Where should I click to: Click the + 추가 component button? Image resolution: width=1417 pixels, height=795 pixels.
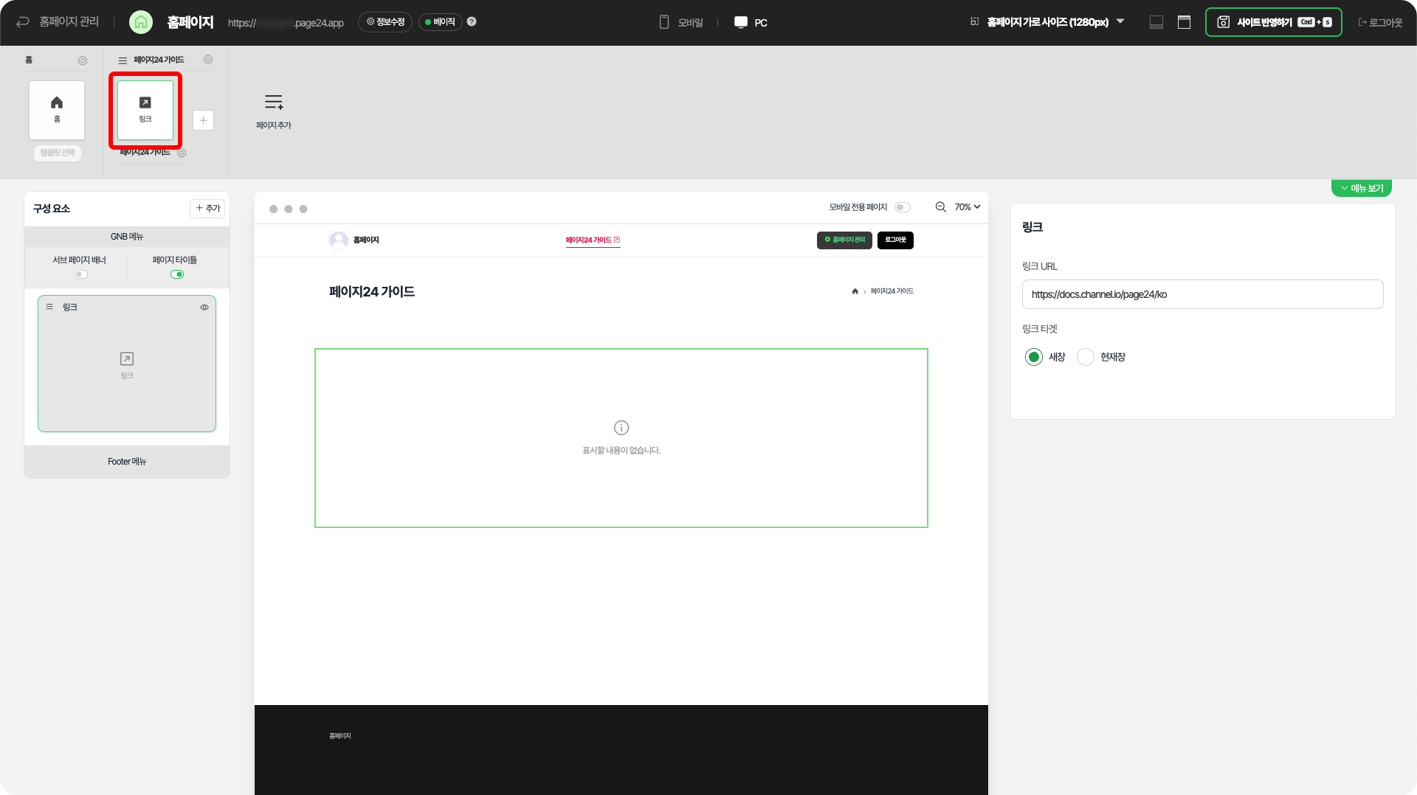[x=207, y=209]
